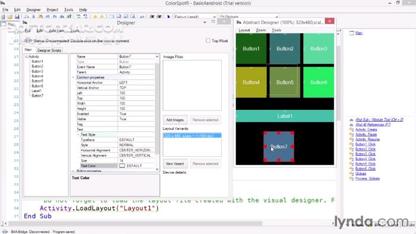Click the Designer window title icon
This screenshot has width=416, height=234.
(x=25, y=23)
